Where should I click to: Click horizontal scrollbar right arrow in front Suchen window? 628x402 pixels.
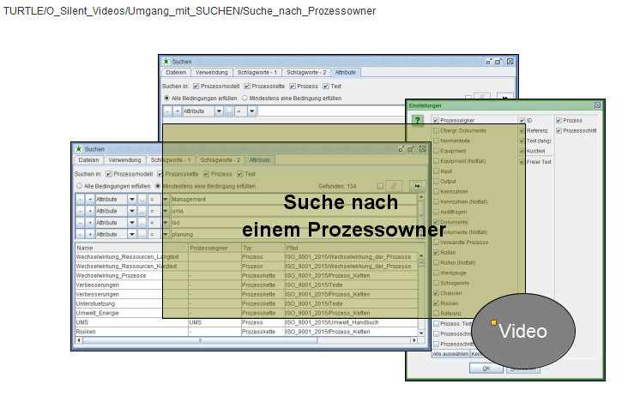414,340
